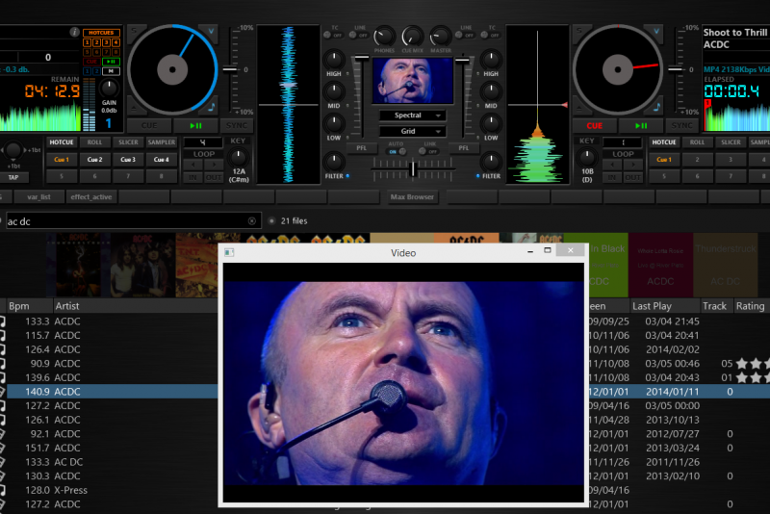Click the left deck loop left arrow

(193, 165)
